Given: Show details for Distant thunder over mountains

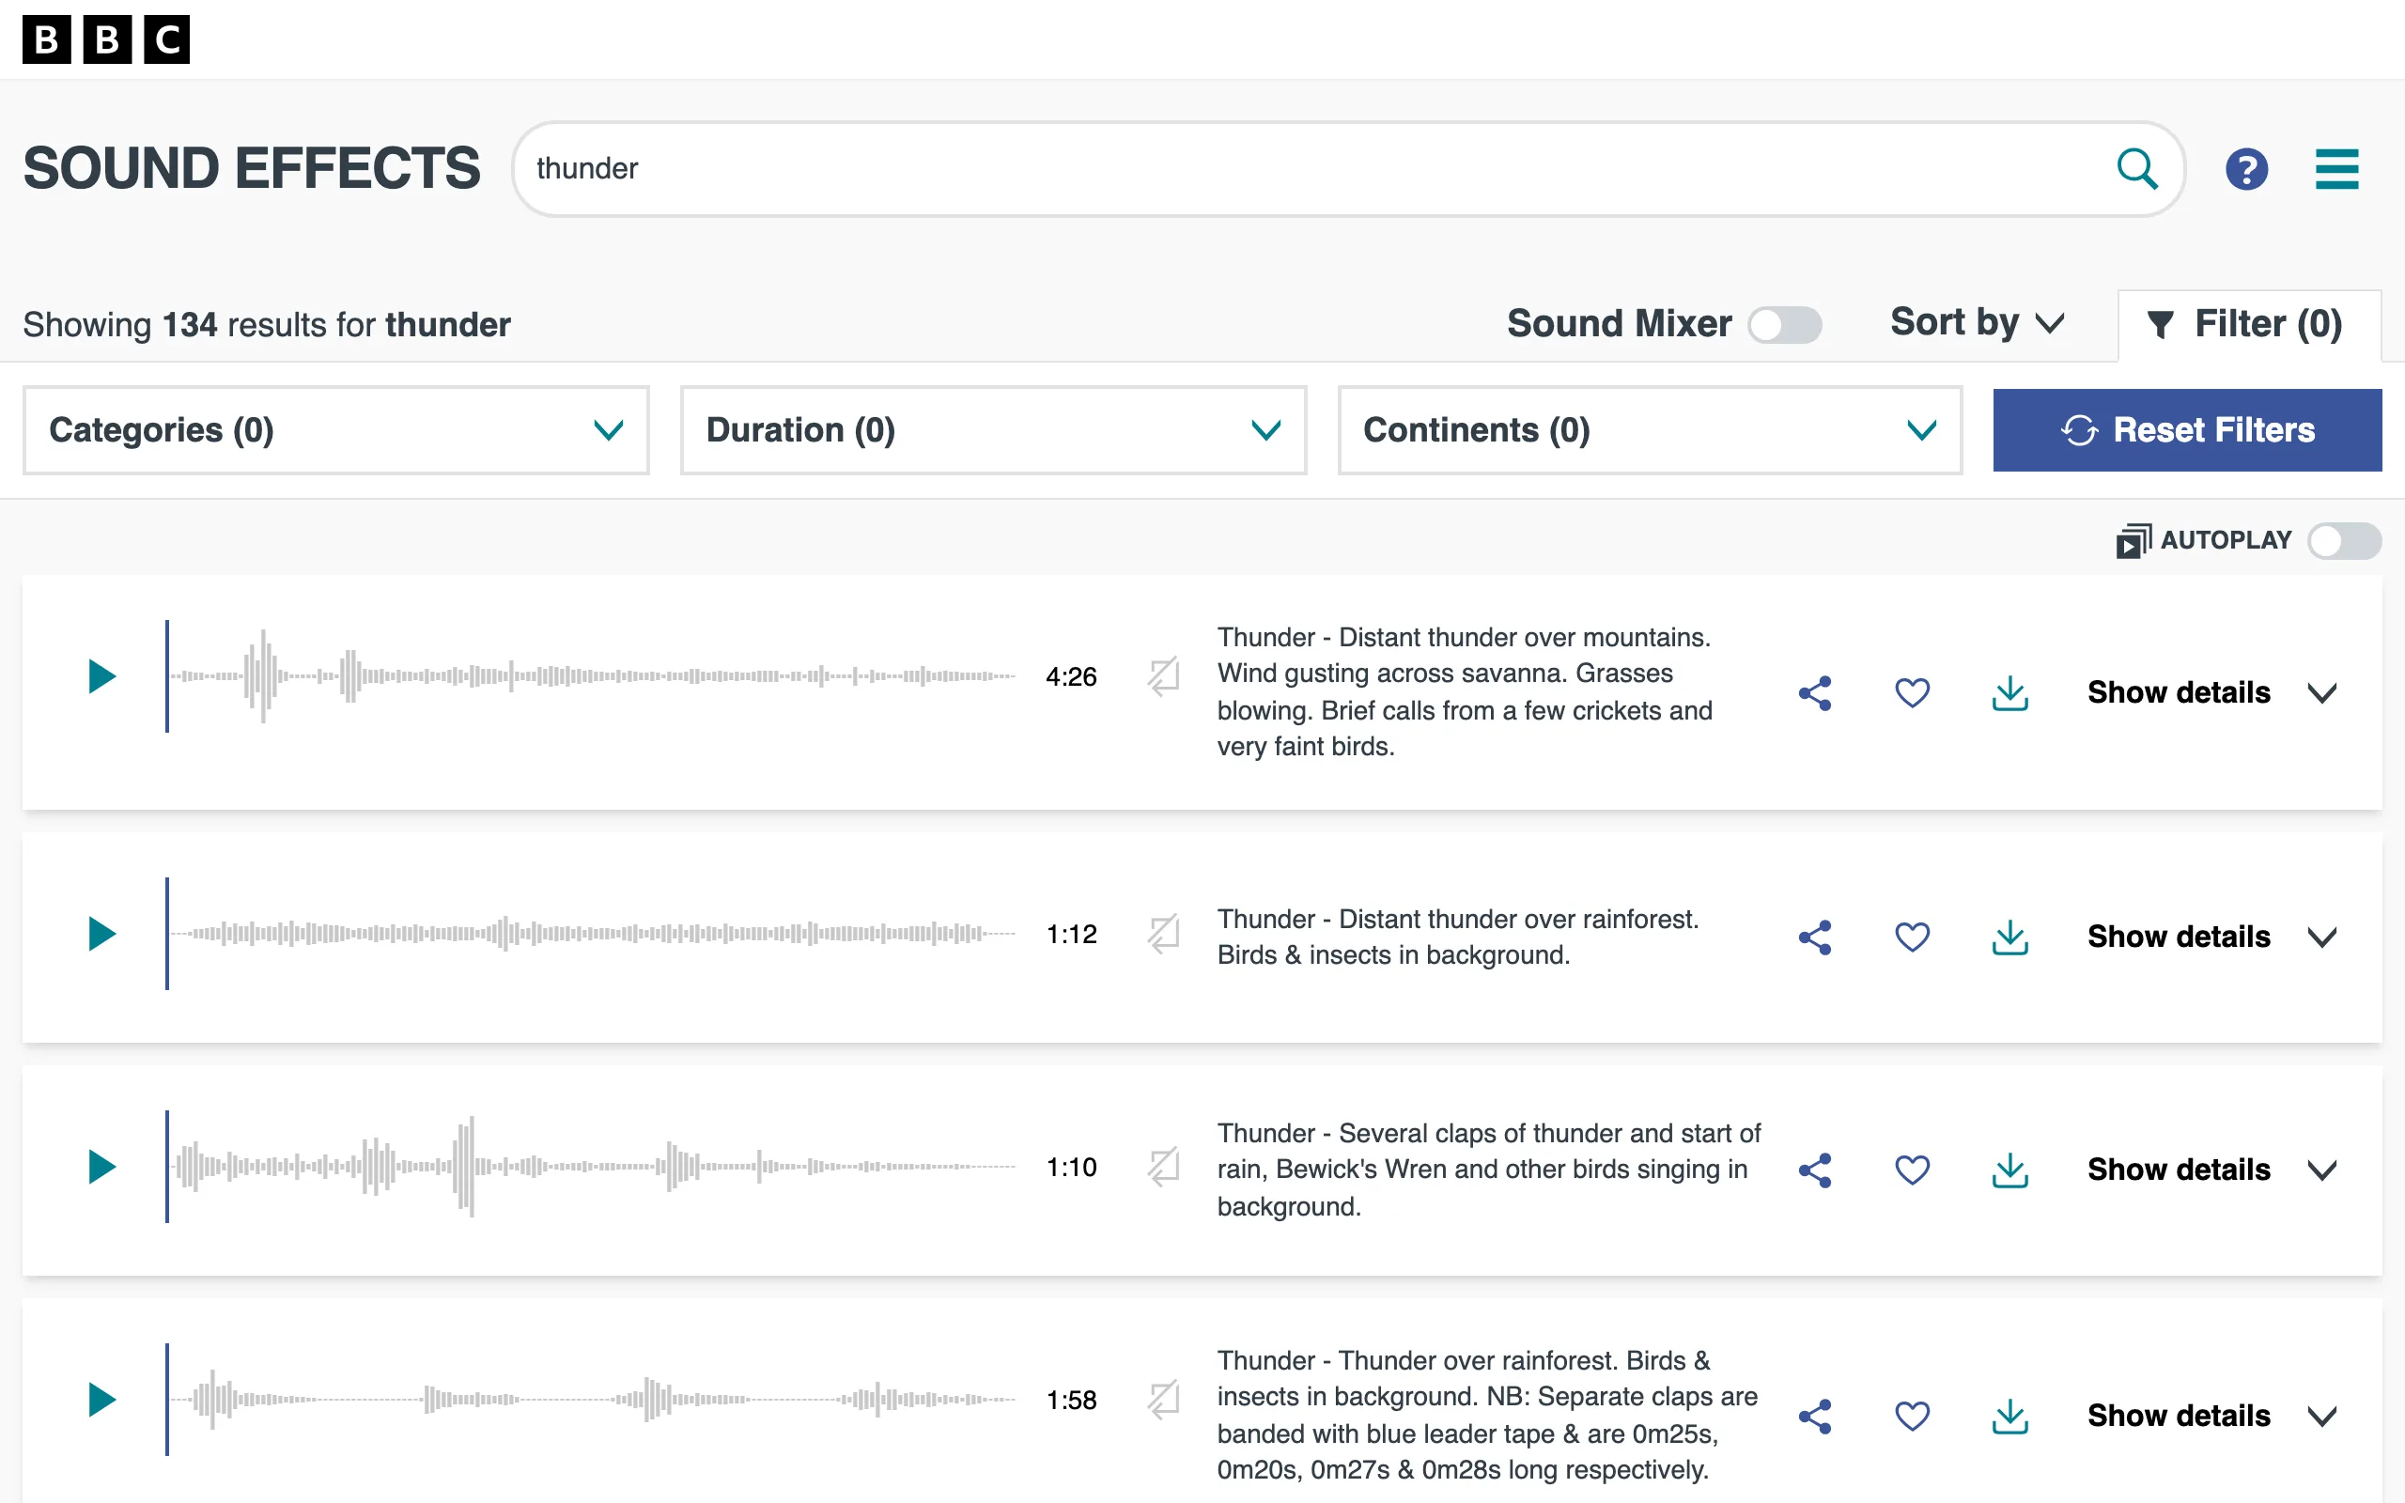Looking at the screenshot, I should (2211, 693).
